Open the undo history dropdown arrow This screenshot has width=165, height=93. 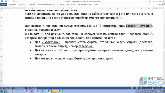(x=11, y=2)
